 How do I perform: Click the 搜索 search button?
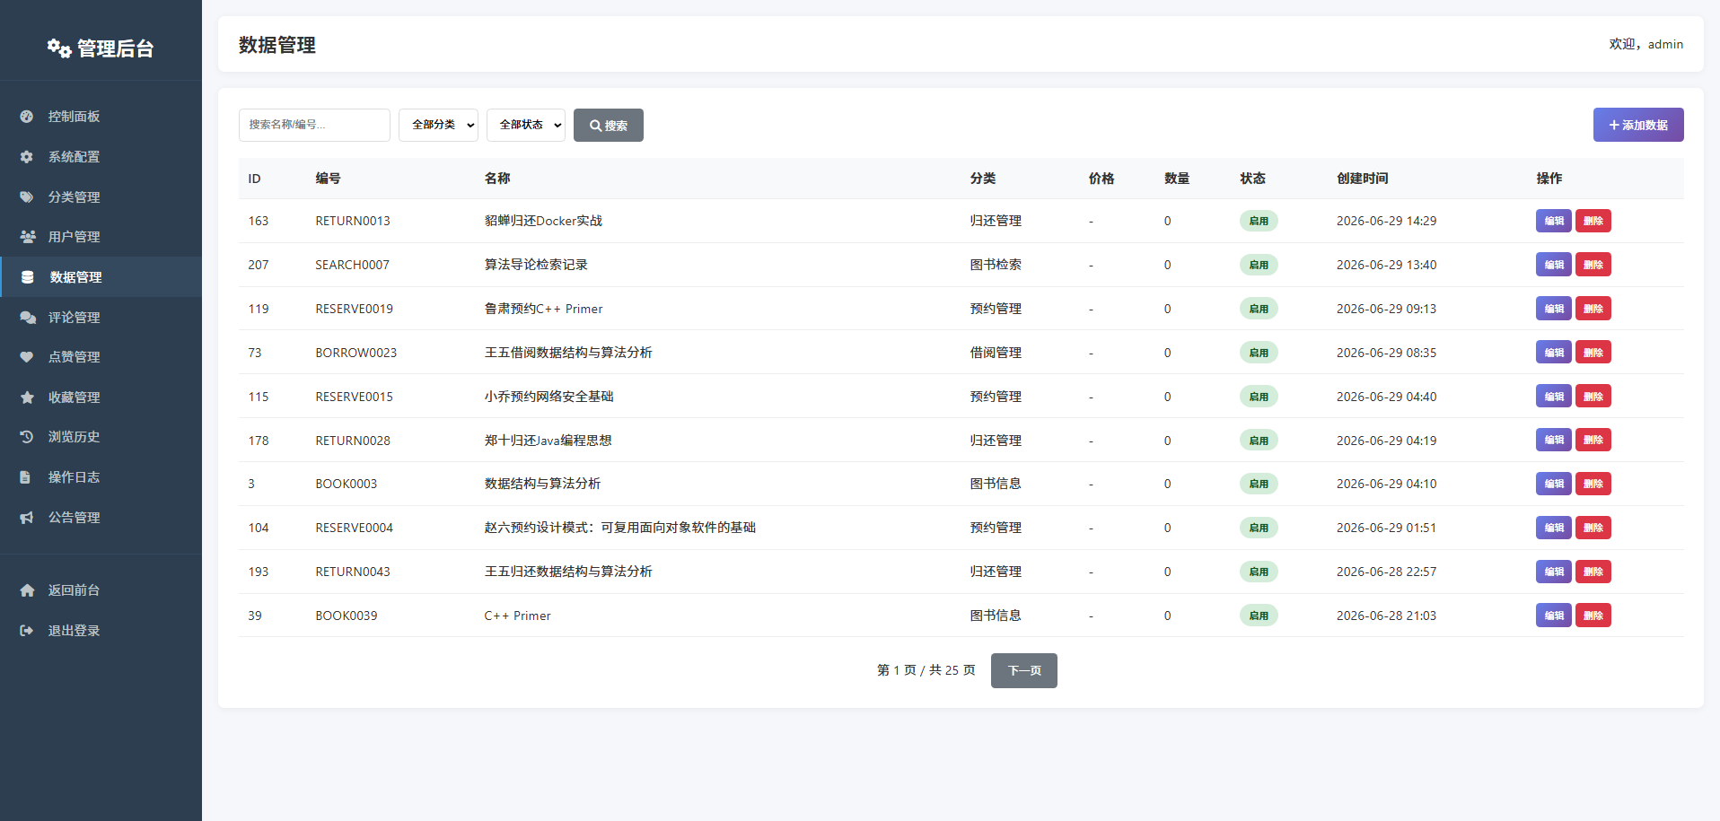[609, 125]
